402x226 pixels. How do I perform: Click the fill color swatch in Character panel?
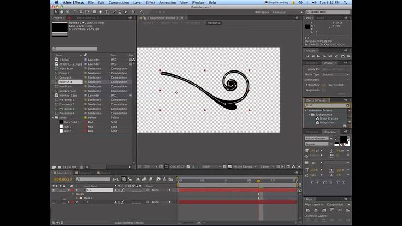point(342,139)
